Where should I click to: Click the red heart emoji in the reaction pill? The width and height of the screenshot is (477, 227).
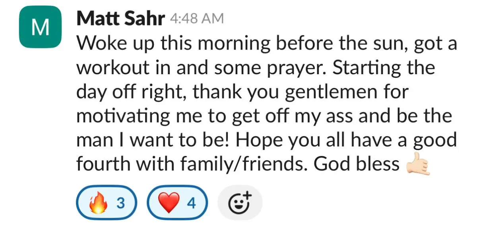pyautogui.click(x=169, y=203)
